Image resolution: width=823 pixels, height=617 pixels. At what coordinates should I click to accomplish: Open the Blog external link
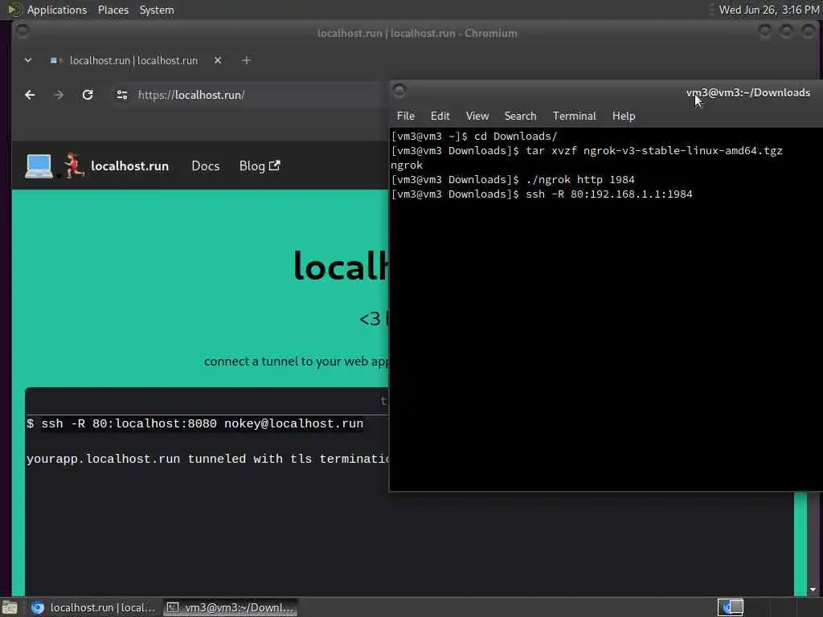(x=260, y=166)
